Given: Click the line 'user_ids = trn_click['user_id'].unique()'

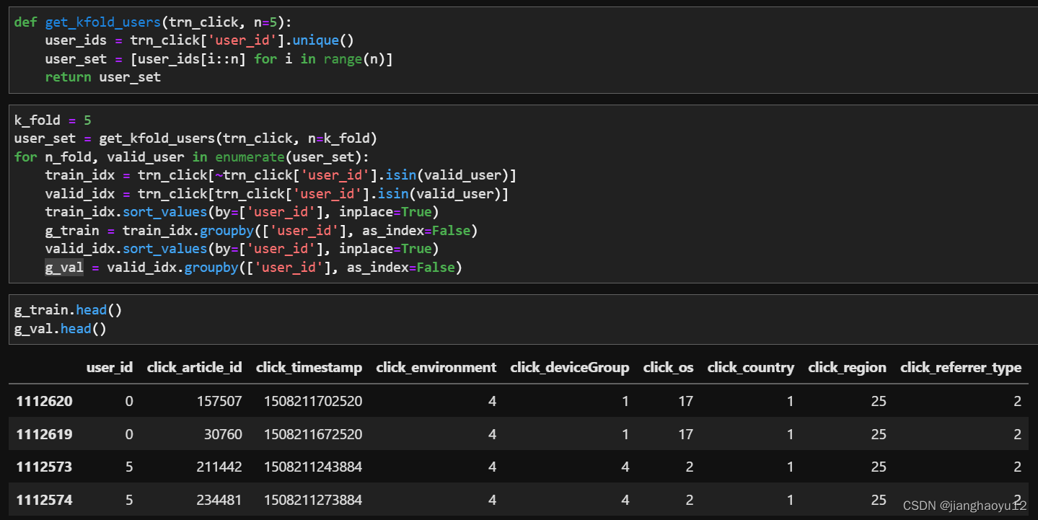Looking at the screenshot, I should coord(200,40).
